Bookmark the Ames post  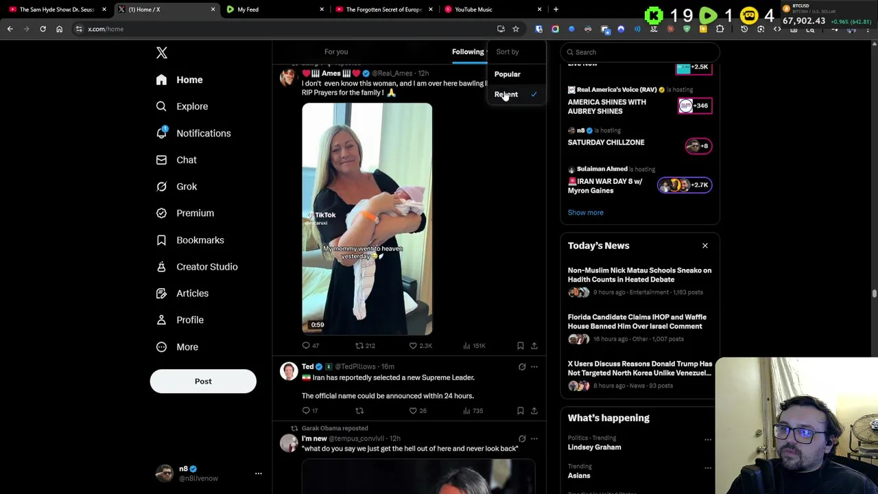(x=521, y=346)
